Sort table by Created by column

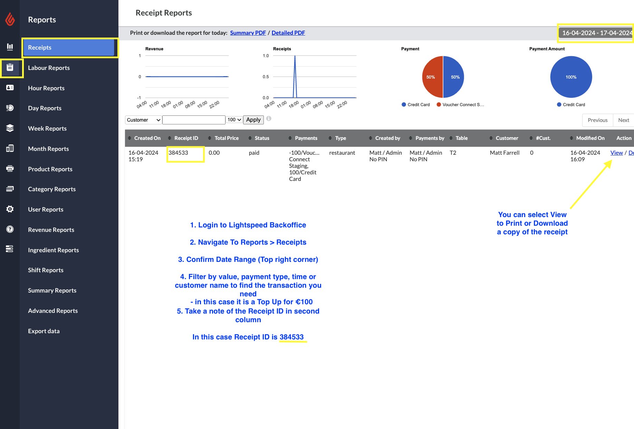click(x=384, y=138)
